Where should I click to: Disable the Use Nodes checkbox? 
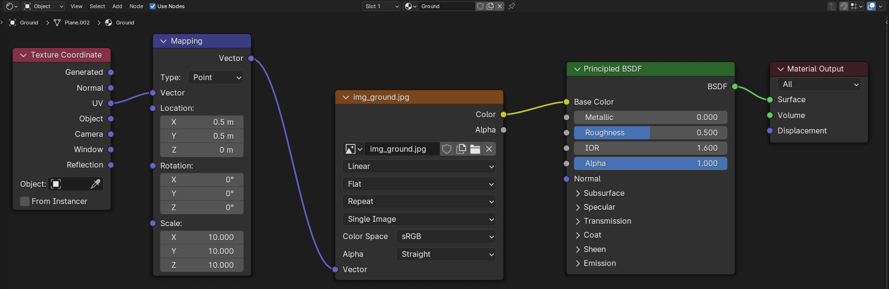153,6
